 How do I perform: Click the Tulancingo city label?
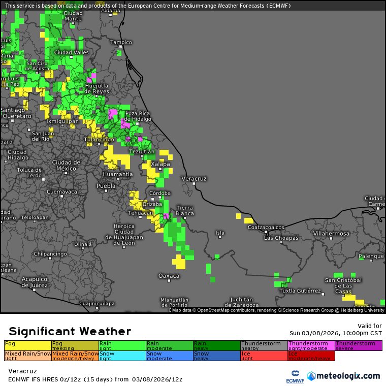tap(99, 140)
